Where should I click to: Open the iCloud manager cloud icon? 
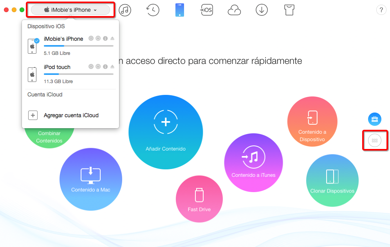tap(234, 11)
